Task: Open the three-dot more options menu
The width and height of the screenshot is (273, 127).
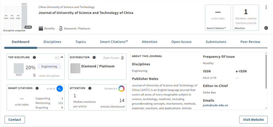Action: (x=266, y=7)
